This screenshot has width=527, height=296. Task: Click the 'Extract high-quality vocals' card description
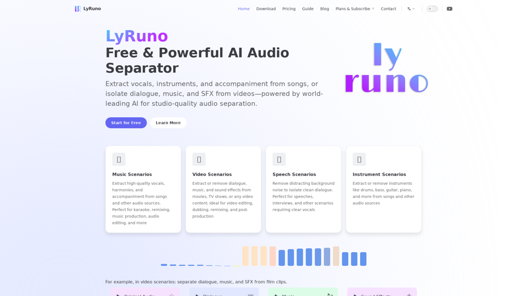coord(141,203)
